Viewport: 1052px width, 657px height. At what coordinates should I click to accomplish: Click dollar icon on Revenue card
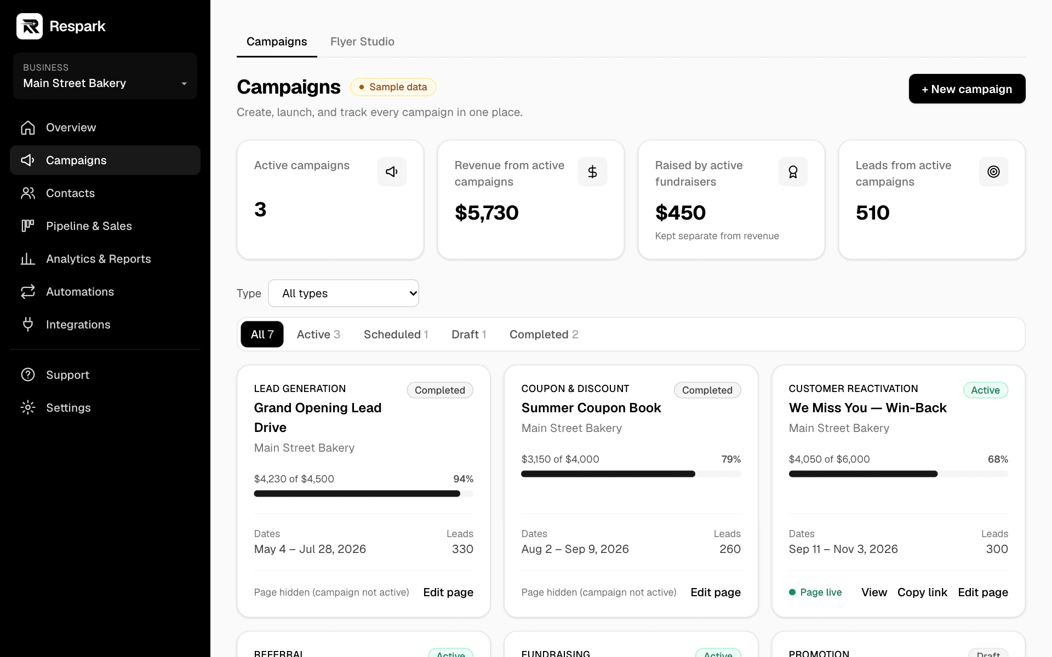[592, 172]
